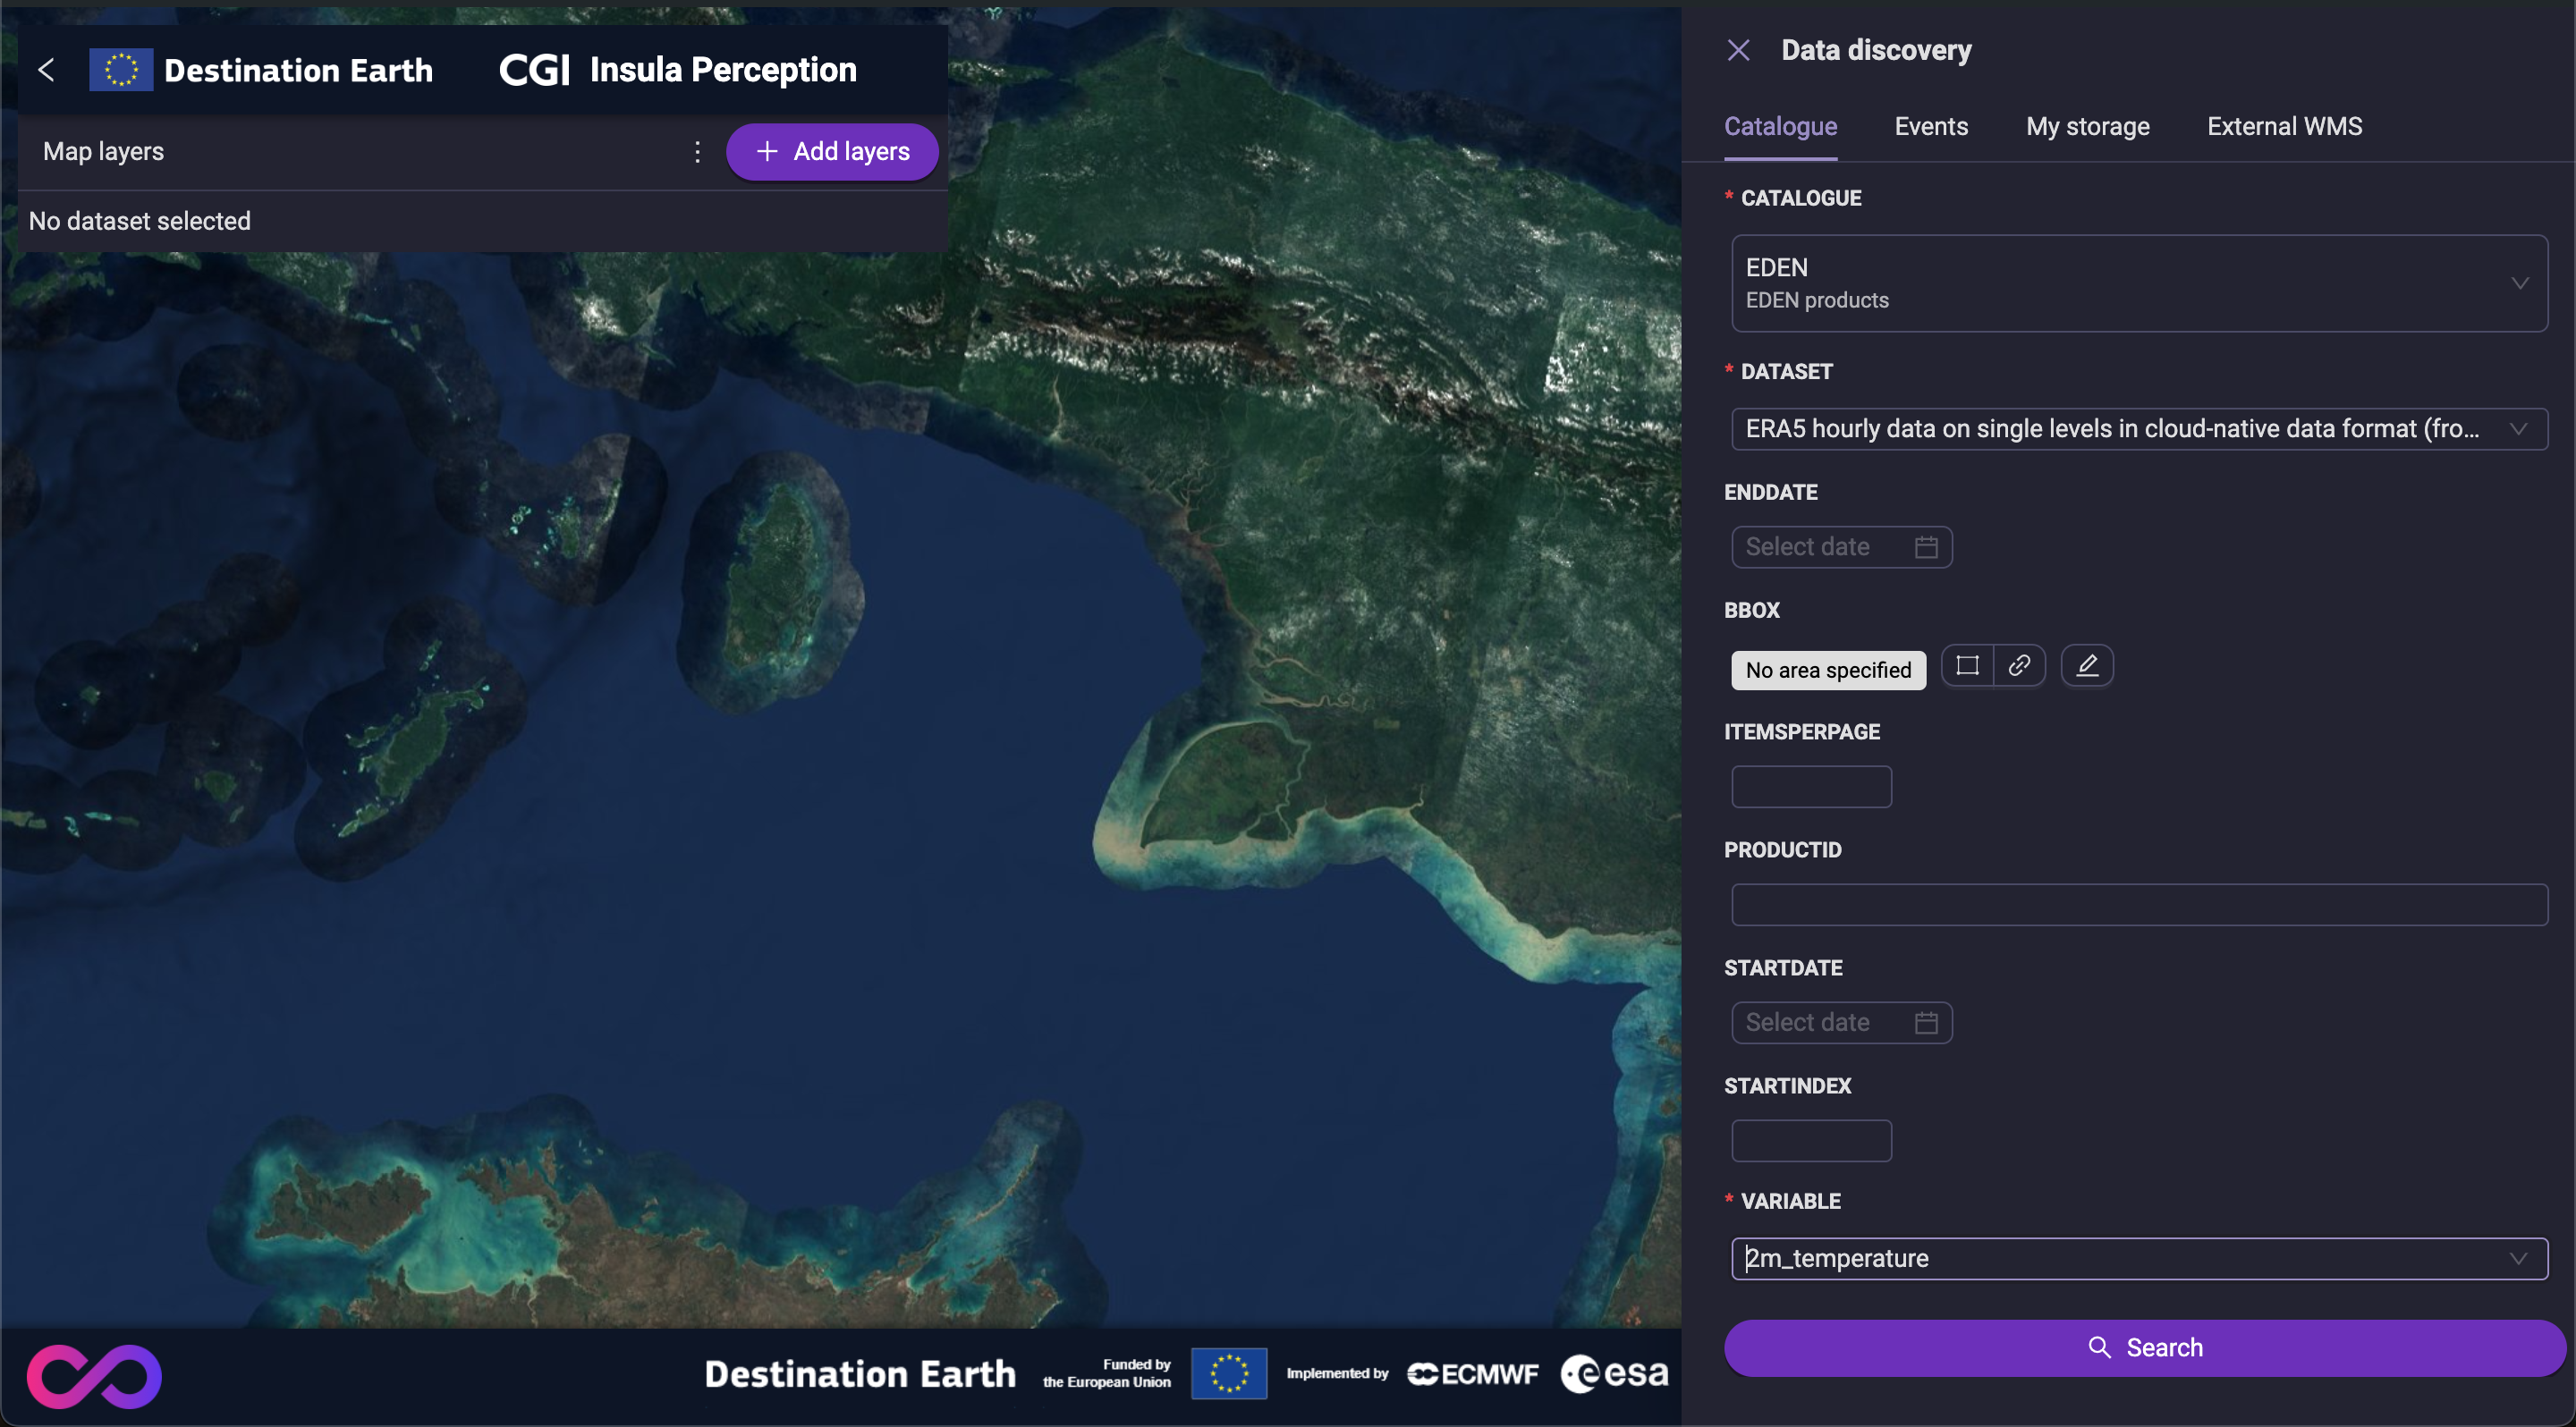Click the Destination Earth footer wordmark

[x=860, y=1374]
